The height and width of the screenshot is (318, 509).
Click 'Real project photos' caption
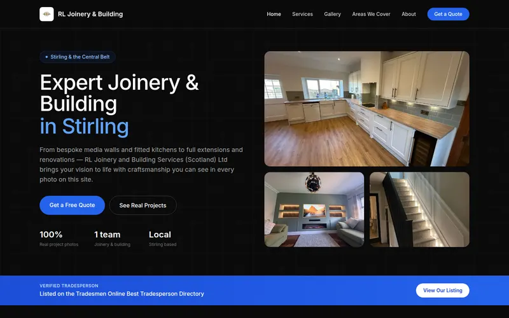tap(59, 244)
